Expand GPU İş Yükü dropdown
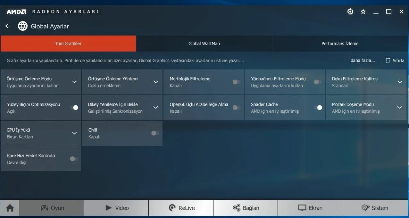The width and height of the screenshot is (409, 218). click(x=74, y=133)
